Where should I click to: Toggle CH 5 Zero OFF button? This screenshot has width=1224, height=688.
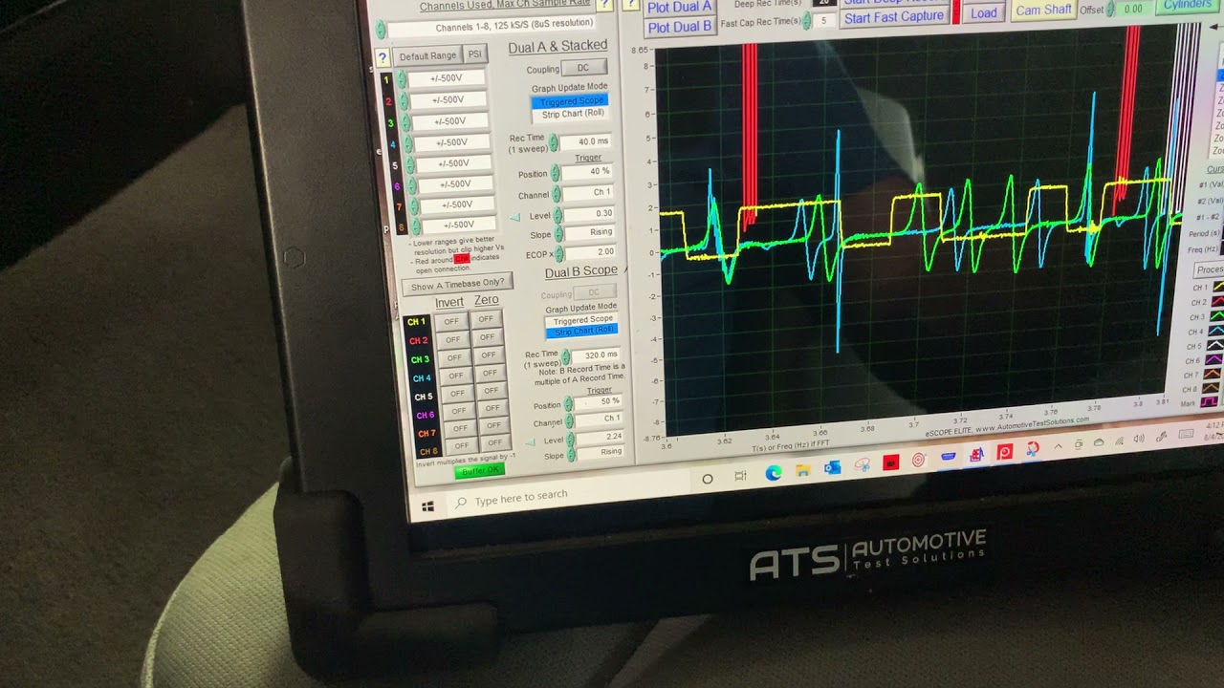click(x=491, y=391)
